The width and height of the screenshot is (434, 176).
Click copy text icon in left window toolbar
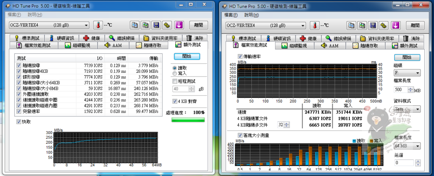[134, 25]
